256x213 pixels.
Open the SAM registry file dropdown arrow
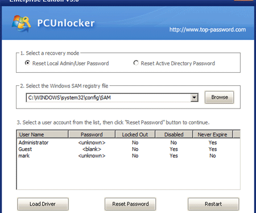194,98
